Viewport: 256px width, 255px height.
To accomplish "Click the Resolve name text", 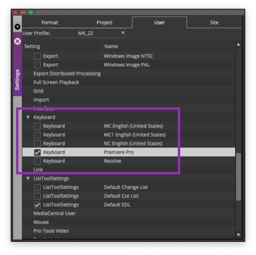I will [x=112, y=161].
